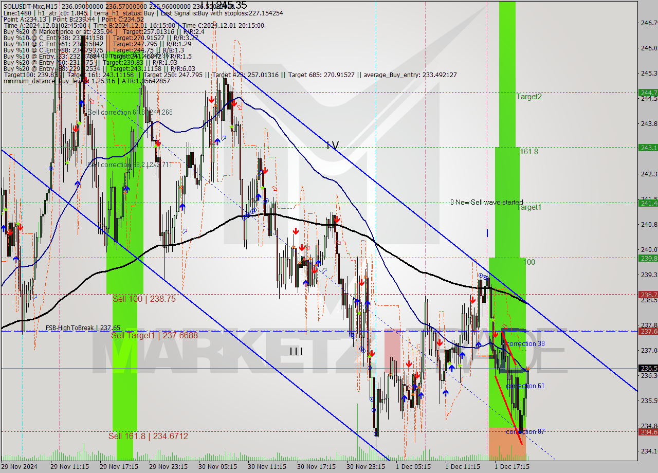
Task: Click the '1 Dec 11:15' time axis label
Action: 463,467
